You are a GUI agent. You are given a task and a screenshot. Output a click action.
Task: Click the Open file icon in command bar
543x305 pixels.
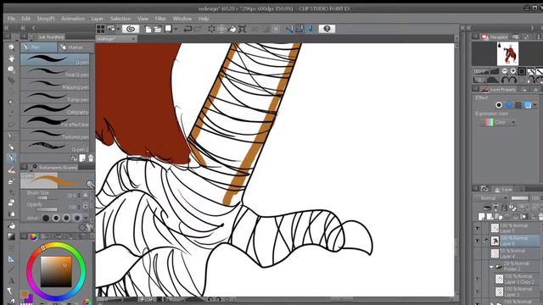click(x=158, y=29)
